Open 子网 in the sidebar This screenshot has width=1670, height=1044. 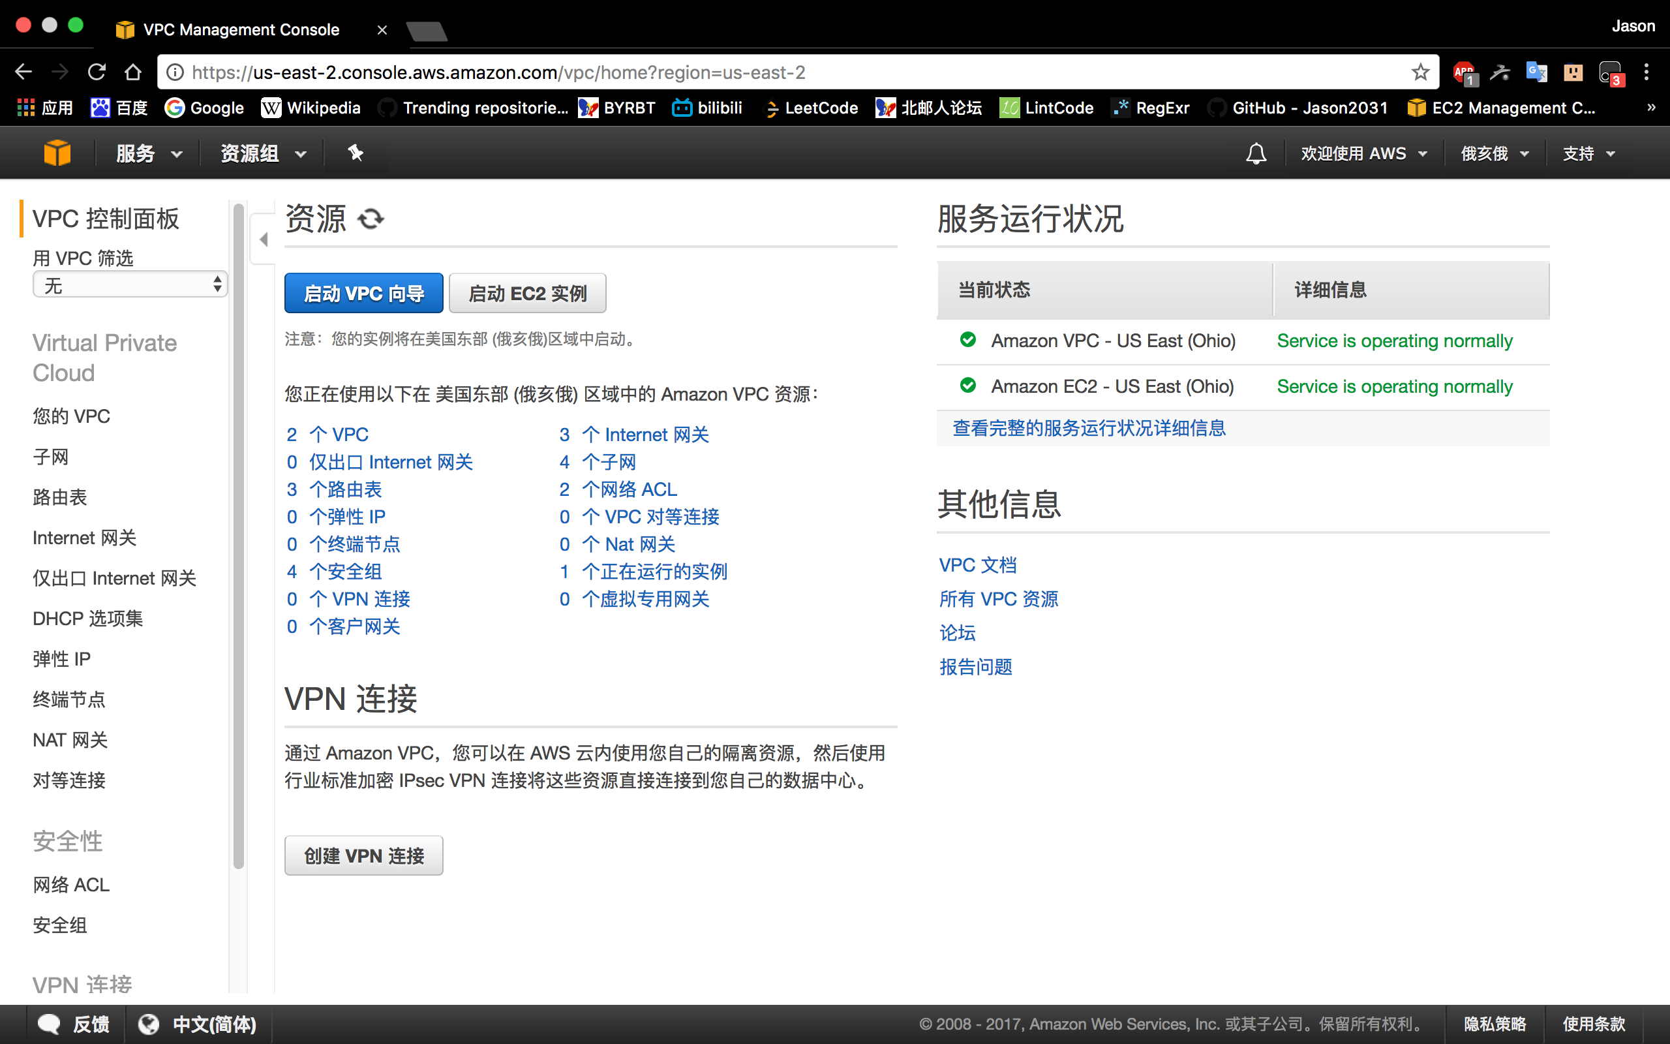click(50, 456)
